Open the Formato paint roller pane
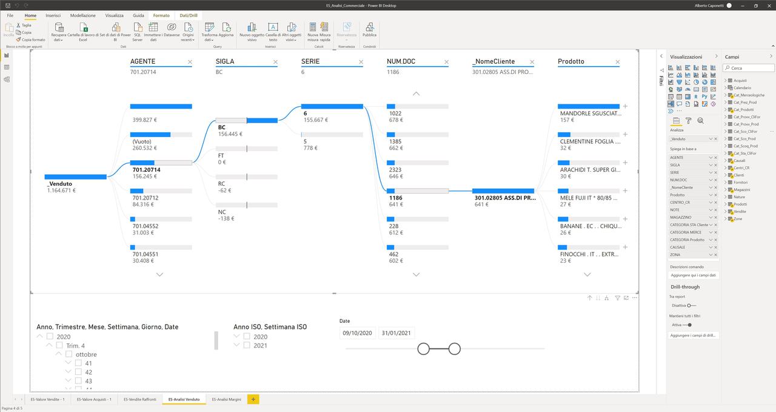 [688, 121]
